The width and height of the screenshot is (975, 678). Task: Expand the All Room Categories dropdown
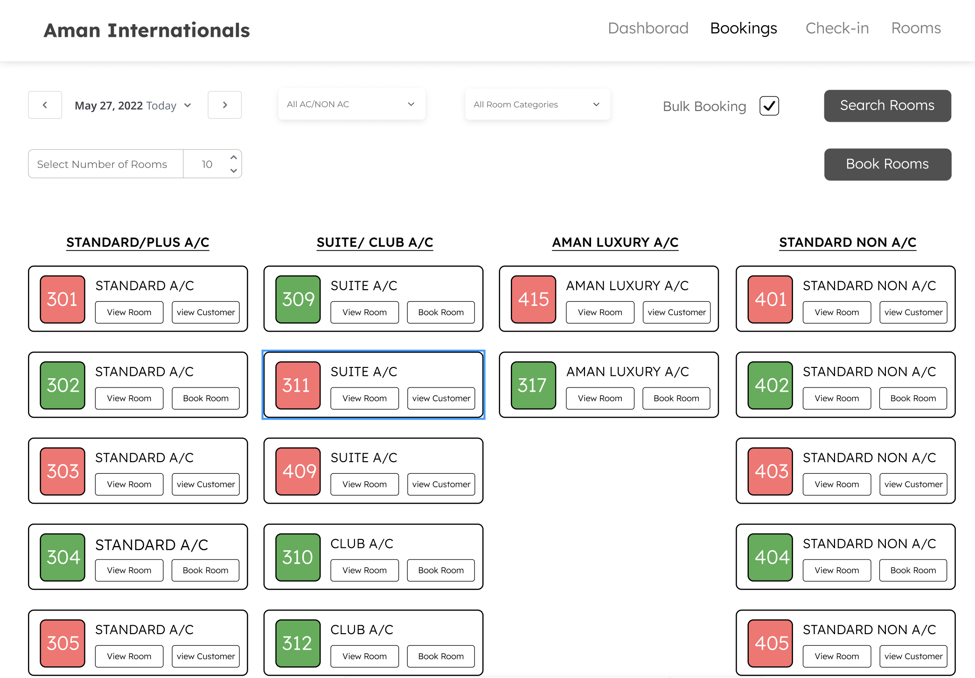click(x=537, y=104)
